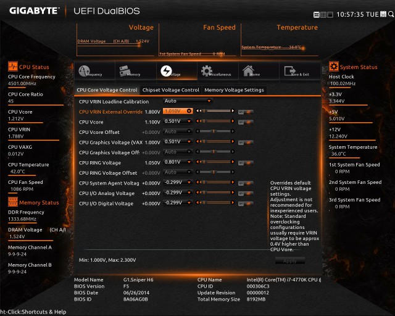Click the Host Clock 100.02MHz reading
Screen dimensions: 395x316
(343, 83)
